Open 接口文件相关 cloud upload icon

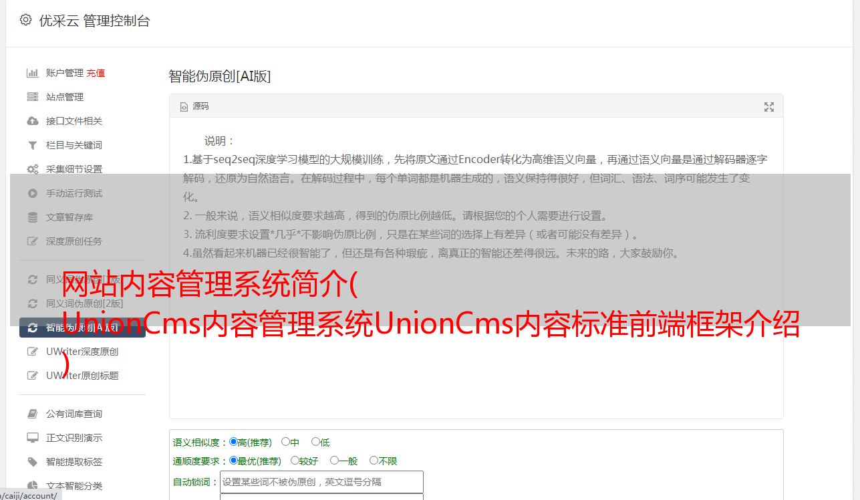[x=32, y=121]
